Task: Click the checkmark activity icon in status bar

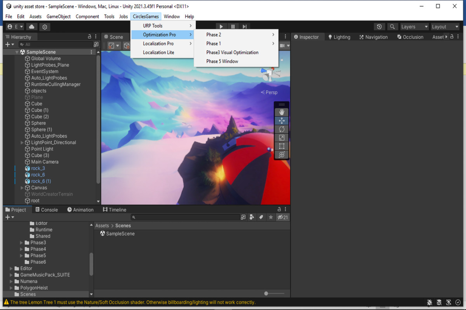Action: tap(458, 302)
